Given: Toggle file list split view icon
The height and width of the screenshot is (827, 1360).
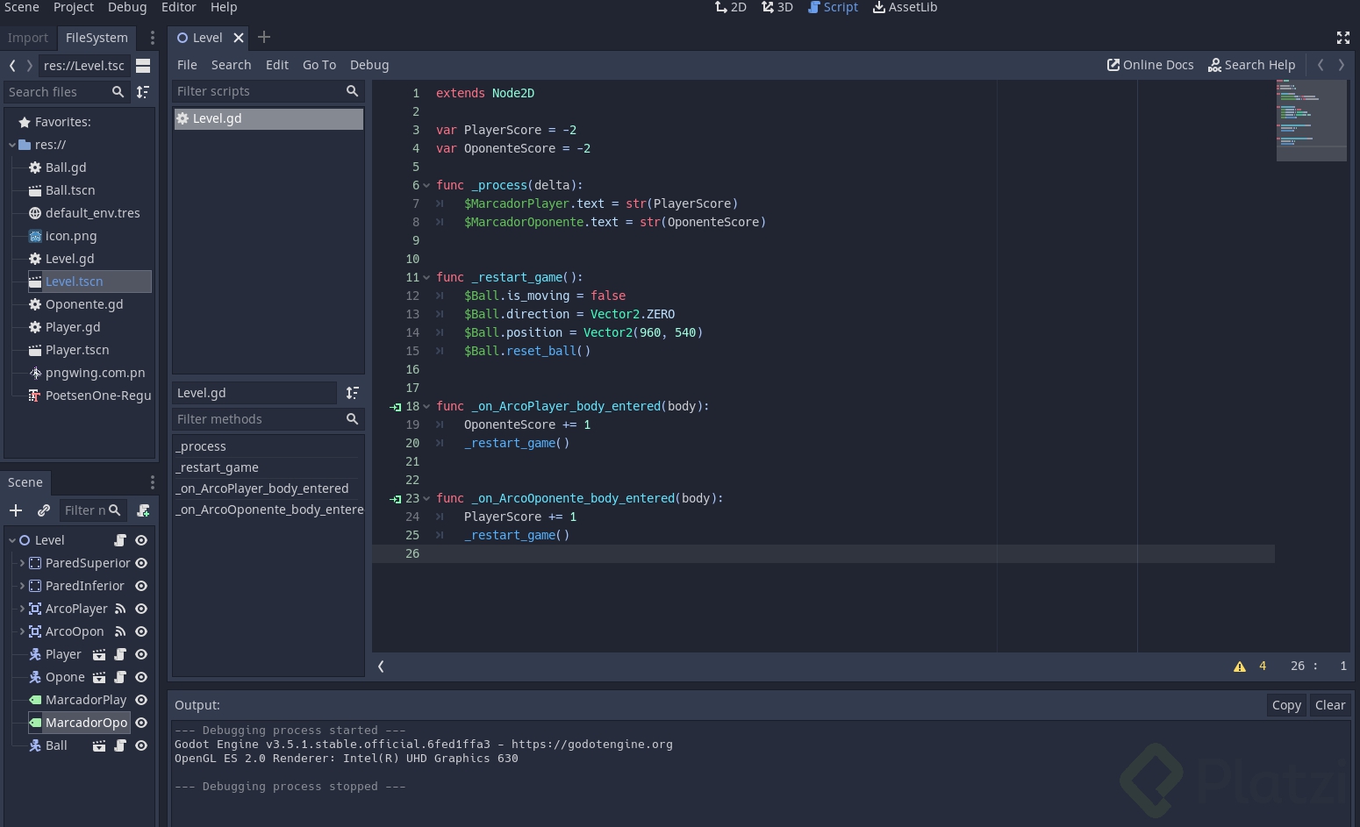Looking at the screenshot, I should point(143,66).
